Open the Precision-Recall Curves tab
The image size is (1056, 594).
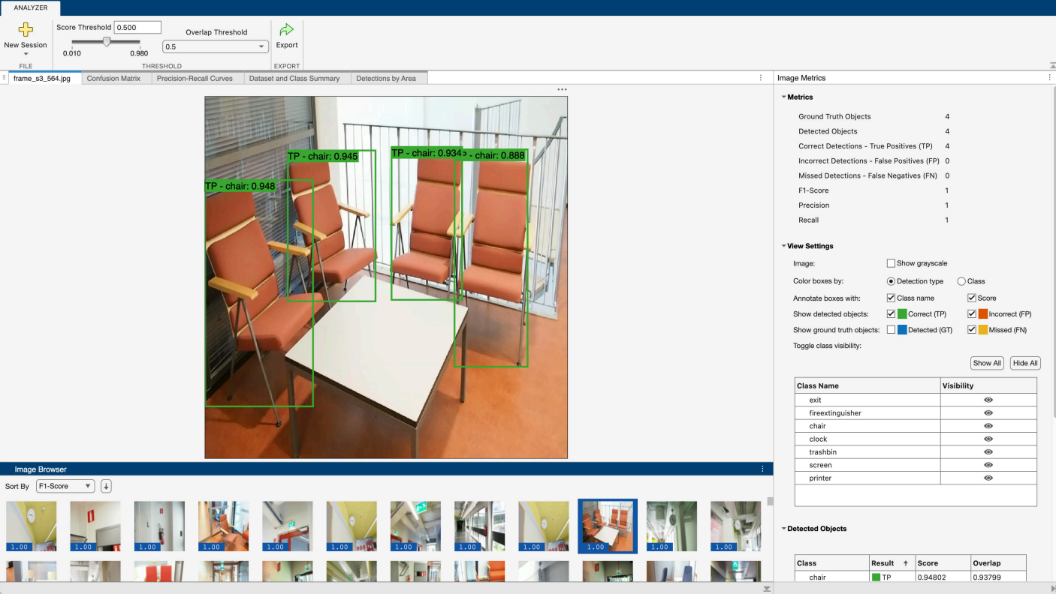pyautogui.click(x=196, y=78)
